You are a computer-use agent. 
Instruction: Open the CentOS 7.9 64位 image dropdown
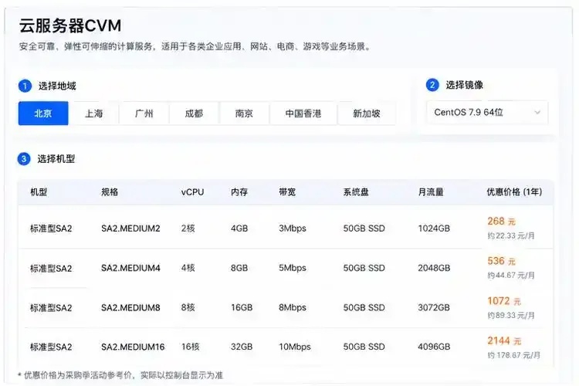pyautogui.click(x=487, y=112)
